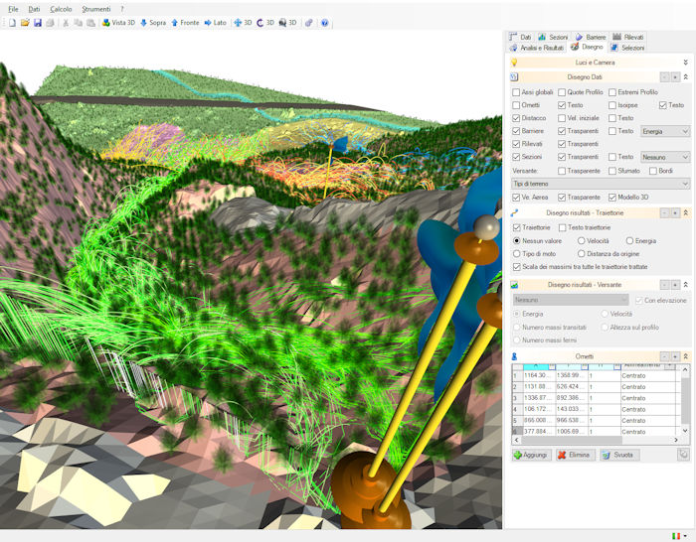Save the project via floppy disk icon

[38, 22]
